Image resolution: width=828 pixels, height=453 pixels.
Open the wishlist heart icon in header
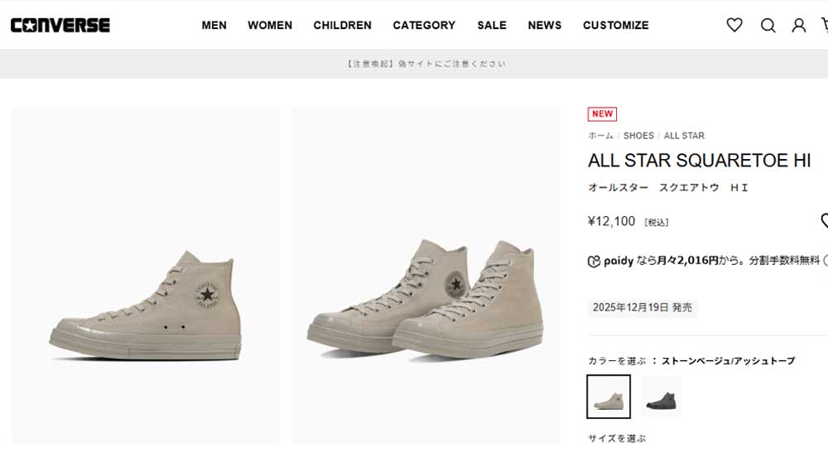coord(734,25)
